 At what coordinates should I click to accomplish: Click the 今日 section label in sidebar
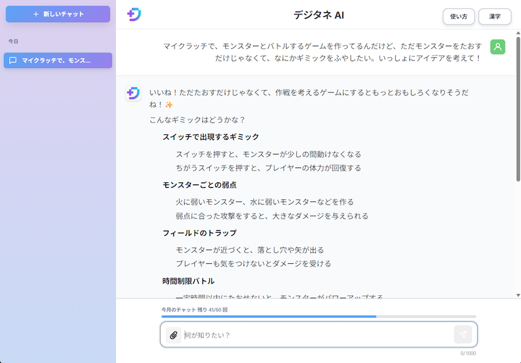coord(13,41)
